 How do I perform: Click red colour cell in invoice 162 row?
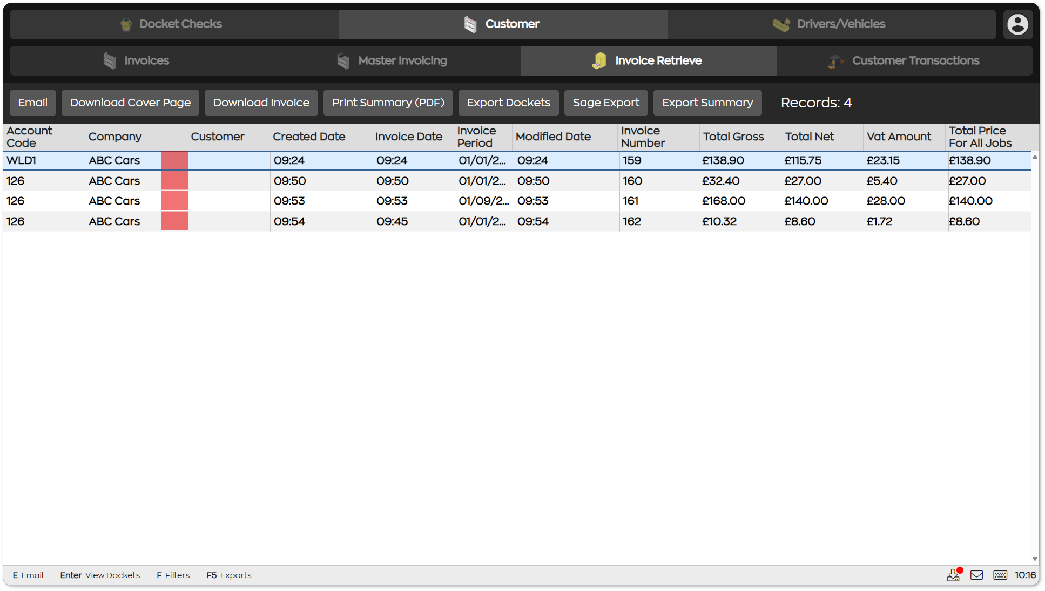point(174,221)
